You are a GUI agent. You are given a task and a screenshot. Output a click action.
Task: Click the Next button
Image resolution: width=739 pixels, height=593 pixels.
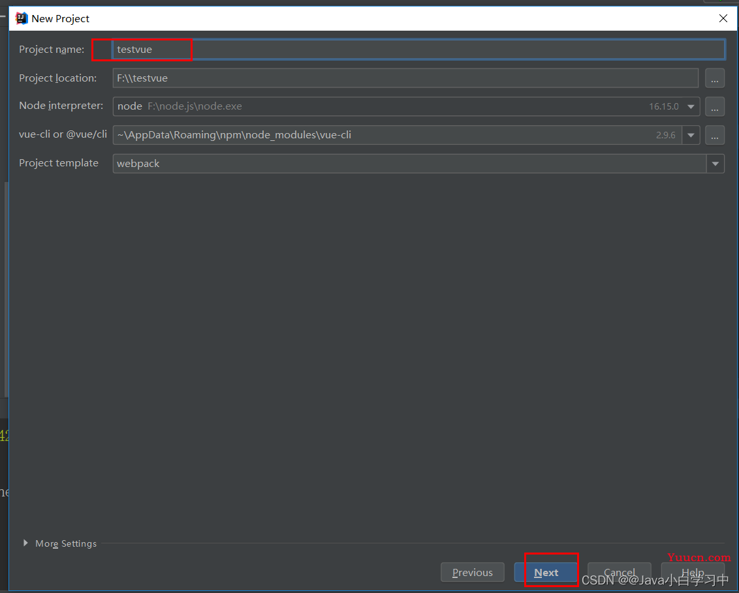tap(546, 572)
